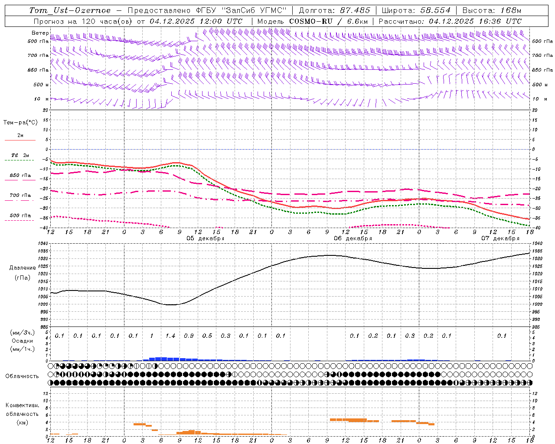Click the Конвективн. облачность panel label

coord(22,410)
